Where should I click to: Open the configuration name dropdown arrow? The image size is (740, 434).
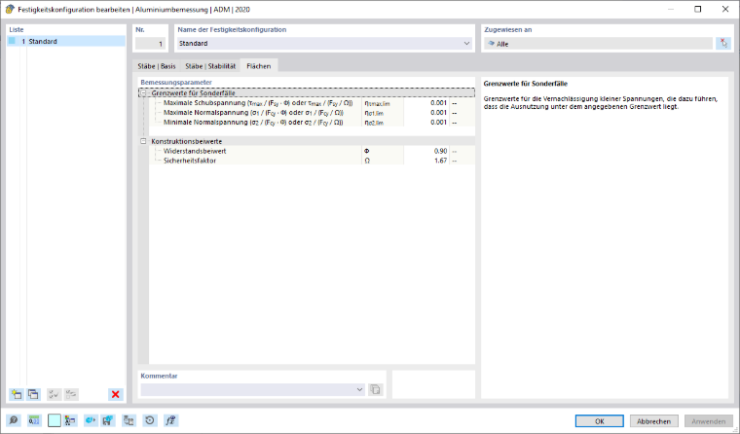pyautogui.click(x=466, y=44)
